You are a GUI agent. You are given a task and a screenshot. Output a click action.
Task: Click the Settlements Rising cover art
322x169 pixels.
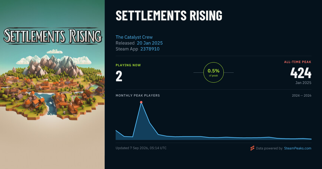click(52, 84)
